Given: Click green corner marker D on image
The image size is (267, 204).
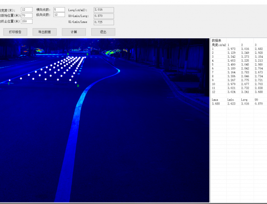Looking at the screenshot, I should 78,85.
